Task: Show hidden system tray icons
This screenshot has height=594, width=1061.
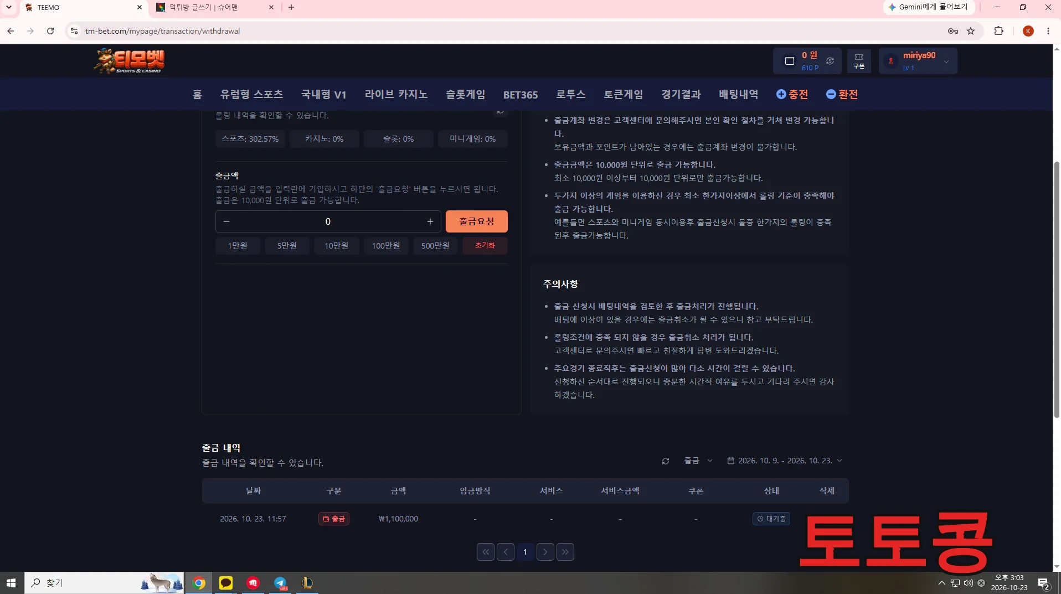Action: point(942,583)
